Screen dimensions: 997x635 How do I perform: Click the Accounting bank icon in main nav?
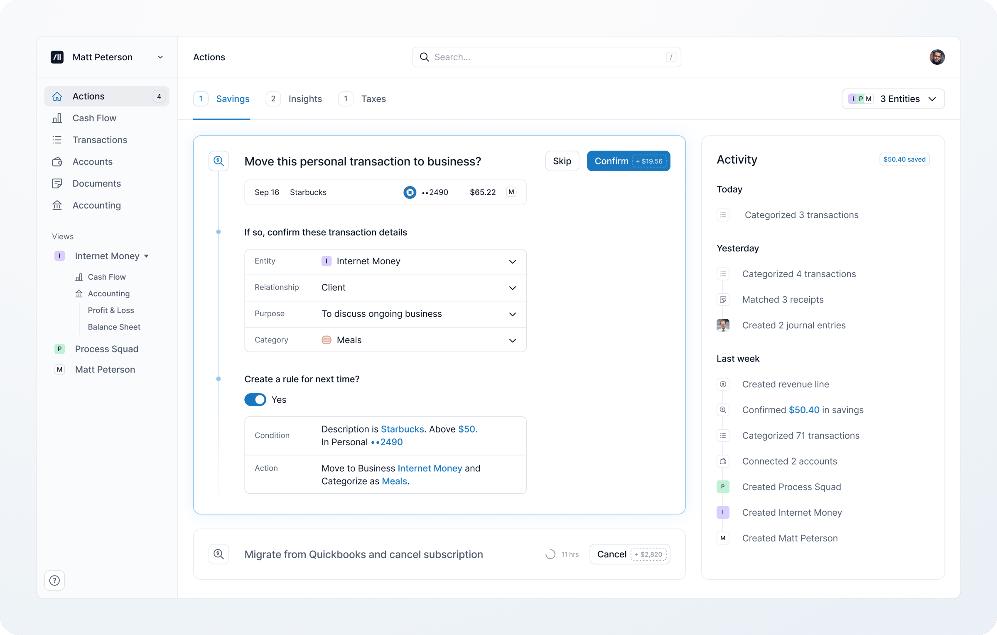pyautogui.click(x=57, y=205)
